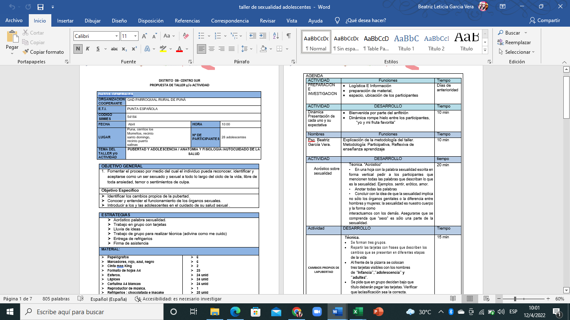This screenshot has height=320, width=570.
Task: Apply bullet list formatting
Action: pos(202,36)
